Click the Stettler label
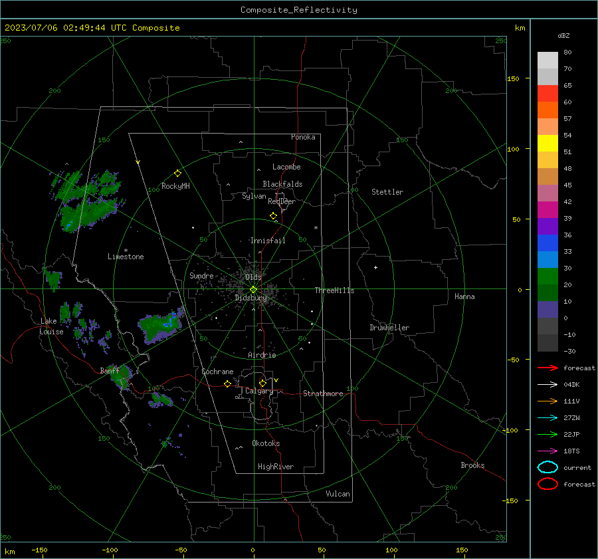 coord(387,192)
